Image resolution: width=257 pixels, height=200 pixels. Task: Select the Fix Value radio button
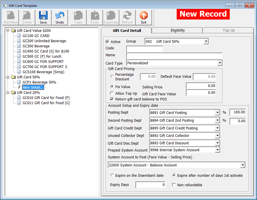point(112,86)
